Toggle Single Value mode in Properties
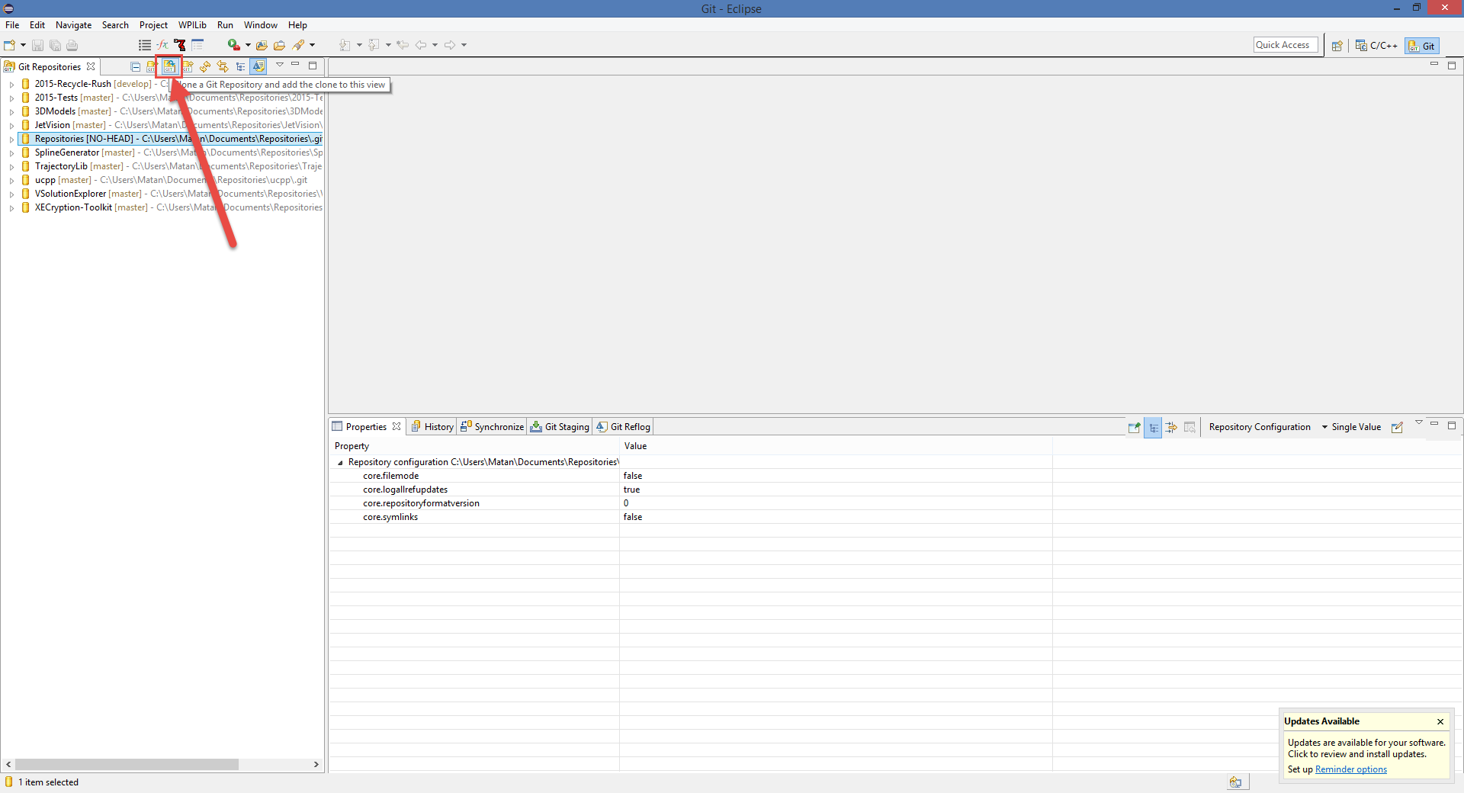The width and height of the screenshot is (1464, 793). point(1356,427)
